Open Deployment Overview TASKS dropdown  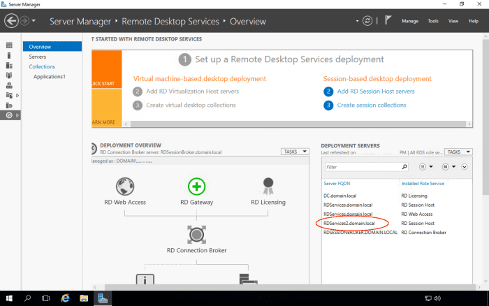click(x=295, y=152)
